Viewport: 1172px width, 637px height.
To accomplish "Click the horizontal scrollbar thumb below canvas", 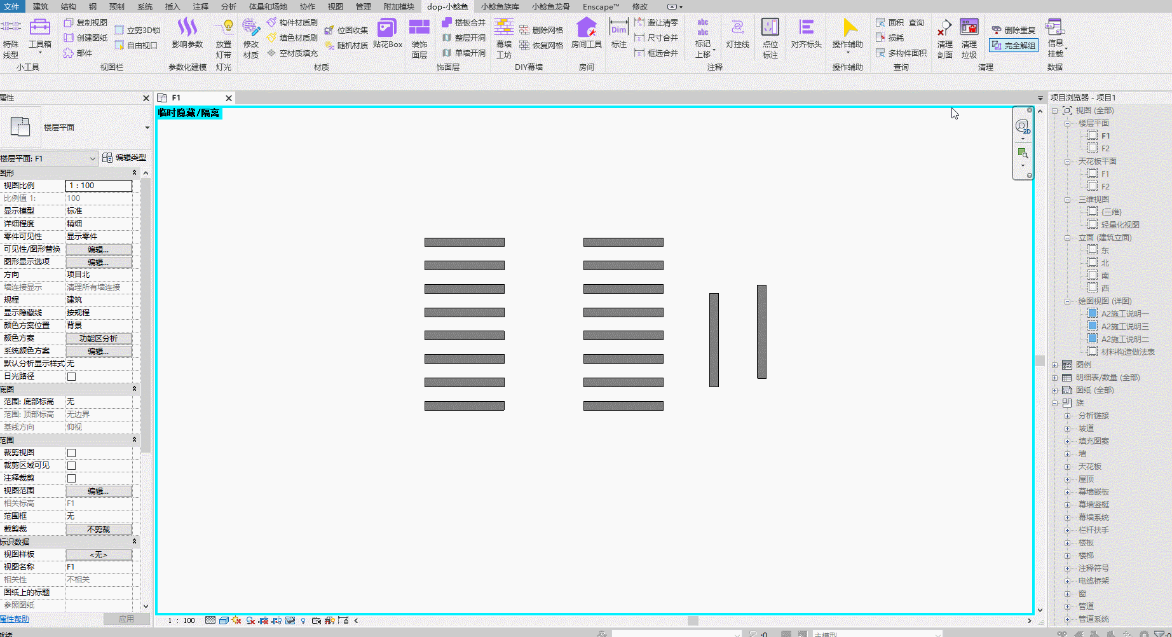I will tap(693, 620).
